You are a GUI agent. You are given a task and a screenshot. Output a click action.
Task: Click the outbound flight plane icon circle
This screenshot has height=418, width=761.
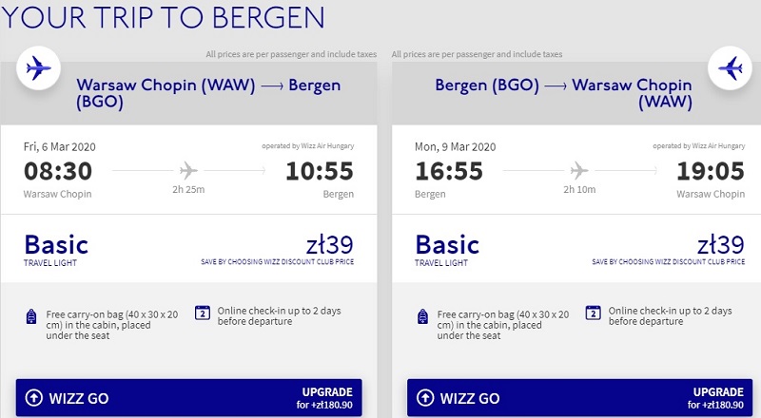[x=39, y=68]
